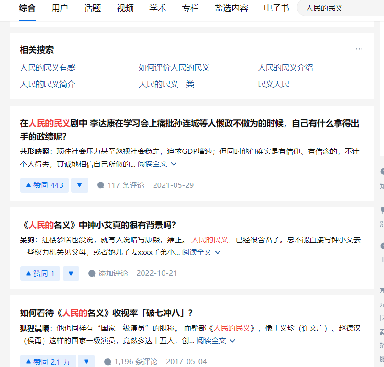384x367 pixels.
Task: Open the question about 收视率「破七冲八」
Action: pos(107,313)
